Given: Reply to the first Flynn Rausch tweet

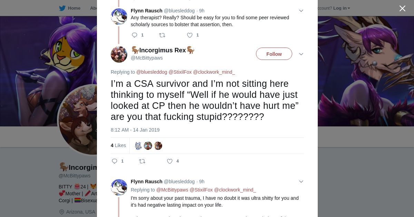Looking at the screenshot, I should 135,35.
